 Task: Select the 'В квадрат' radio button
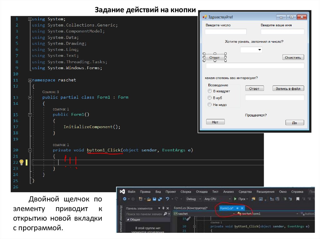point(210,91)
